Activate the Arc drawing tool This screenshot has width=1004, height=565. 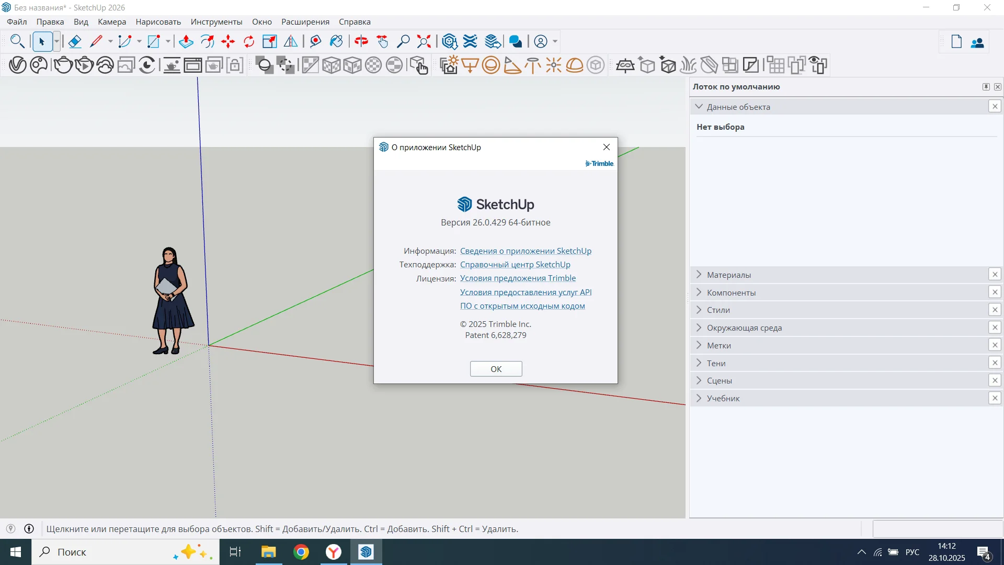pyautogui.click(x=125, y=41)
